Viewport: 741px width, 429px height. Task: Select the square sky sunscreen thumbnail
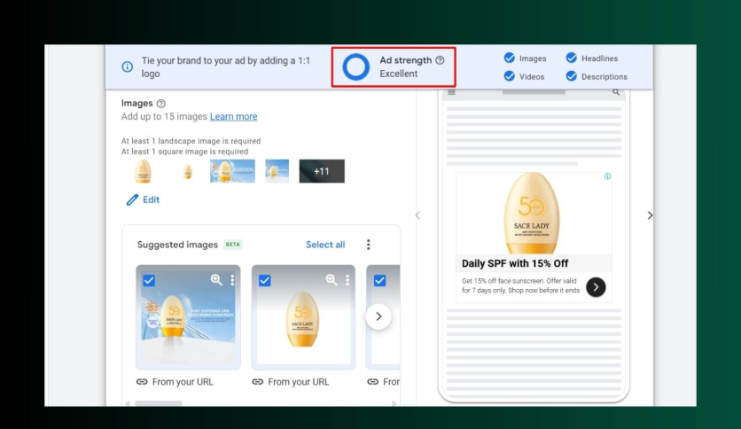point(277,171)
